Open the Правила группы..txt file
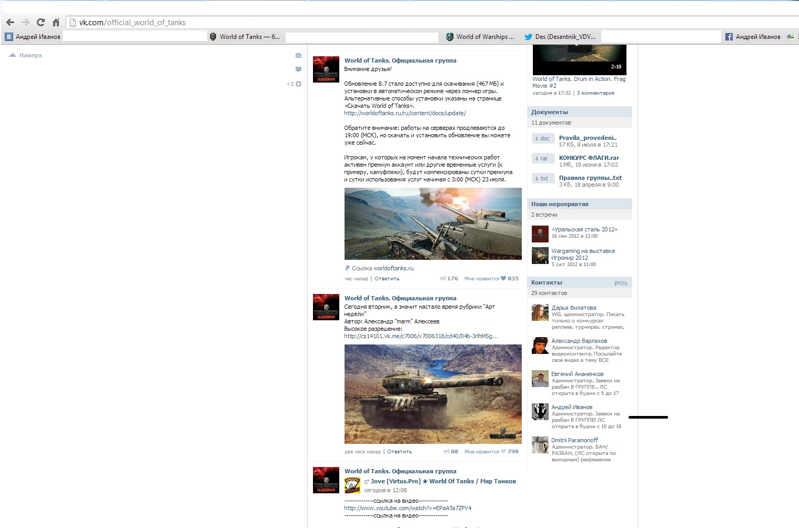 pos(590,178)
